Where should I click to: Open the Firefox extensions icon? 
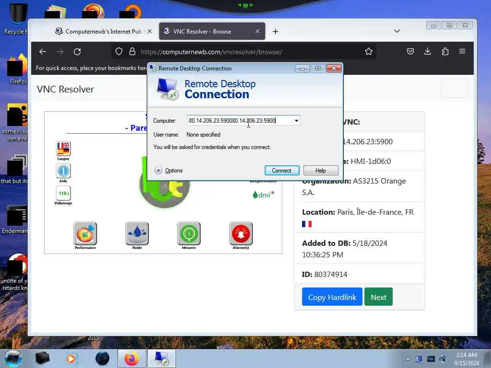tap(445, 51)
